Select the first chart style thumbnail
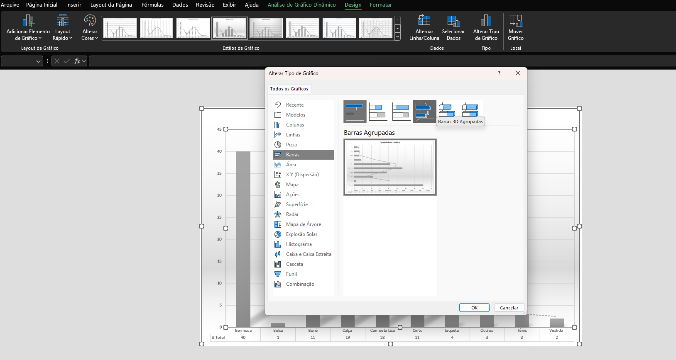This screenshot has height=360, width=676. 120,28
